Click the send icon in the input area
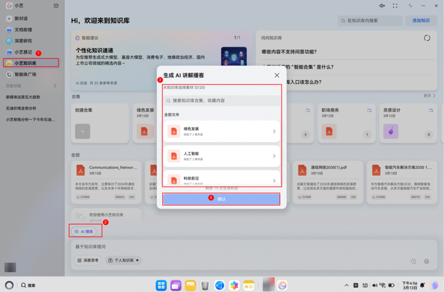Image resolution: width=444 pixels, height=292 pixels. tap(427, 261)
